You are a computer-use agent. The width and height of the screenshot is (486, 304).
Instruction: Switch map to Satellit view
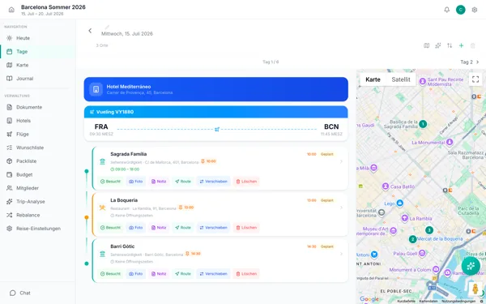[401, 79]
